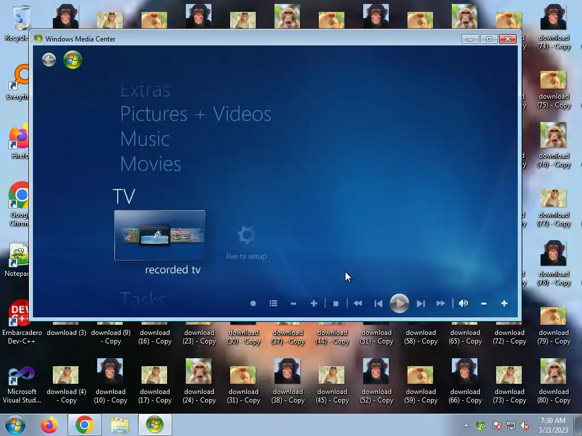The width and height of the screenshot is (582, 436).
Task: Lower volume with the minus button
Action: tap(484, 304)
